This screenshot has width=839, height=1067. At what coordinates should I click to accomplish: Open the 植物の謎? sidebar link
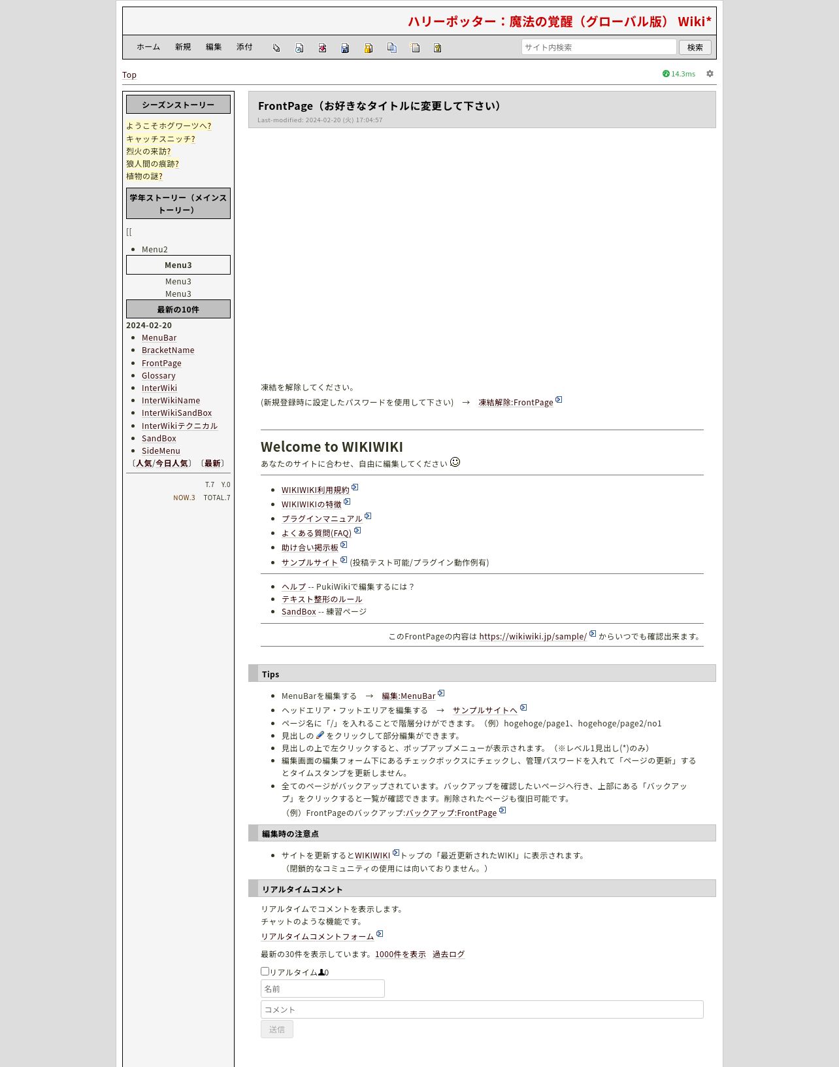[144, 176]
